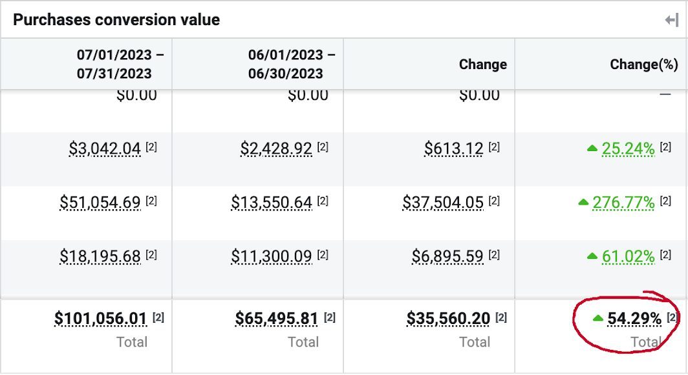Click green arrow next to 54.29% total
This screenshot has width=688, height=375.
597,318
